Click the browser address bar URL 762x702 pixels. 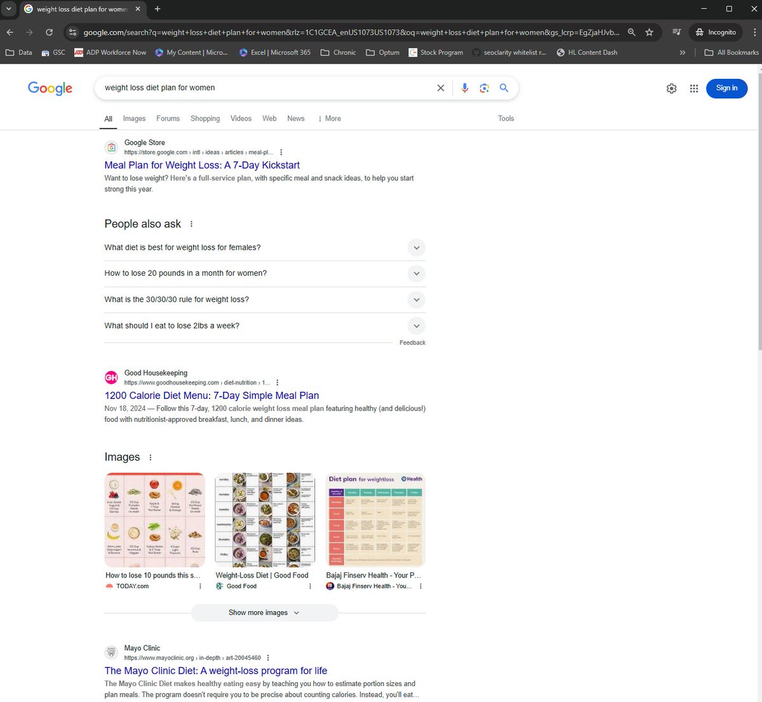pos(351,32)
